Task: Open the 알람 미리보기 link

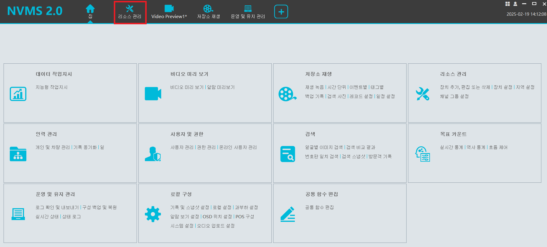Action: point(221,87)
